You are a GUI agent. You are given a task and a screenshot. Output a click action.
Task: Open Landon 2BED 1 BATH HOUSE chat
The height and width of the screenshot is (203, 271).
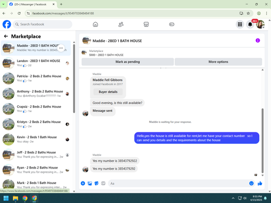point(36,63)
